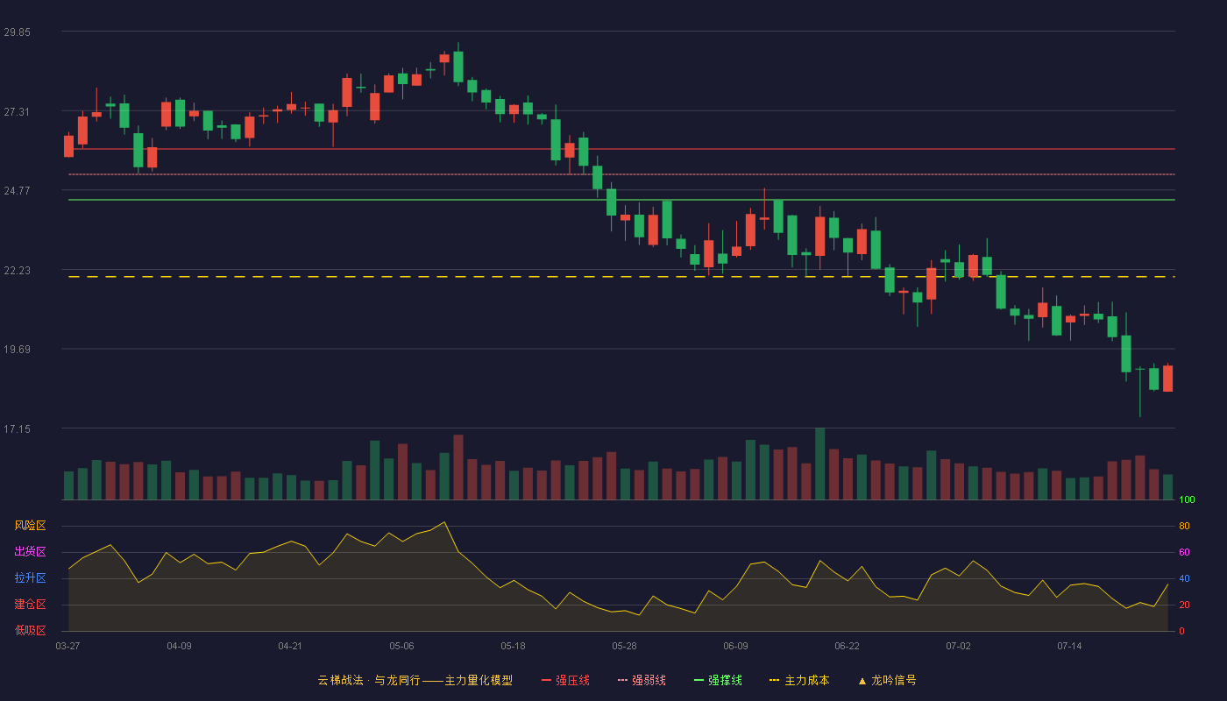1227x701 pixels.
Task: Click the 03-27 date label
Action: click(67, 646)
